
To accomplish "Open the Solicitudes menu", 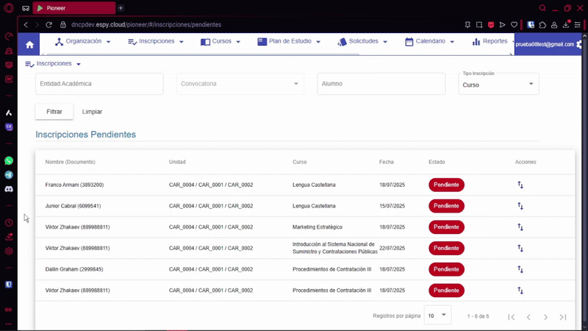I will [x=363, y=42].
